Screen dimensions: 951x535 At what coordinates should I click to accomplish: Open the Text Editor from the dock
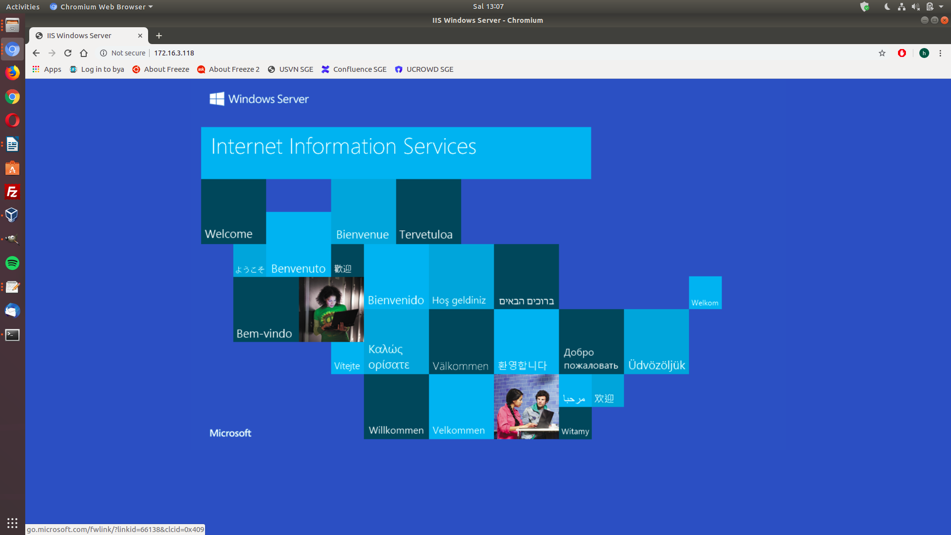click(x=12, y=287)
